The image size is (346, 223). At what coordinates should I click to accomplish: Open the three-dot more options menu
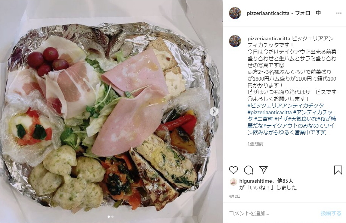[x=339, y=13]
